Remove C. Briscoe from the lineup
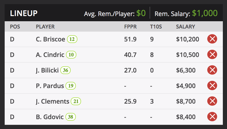227x129 pixels. tap(212, 39)
